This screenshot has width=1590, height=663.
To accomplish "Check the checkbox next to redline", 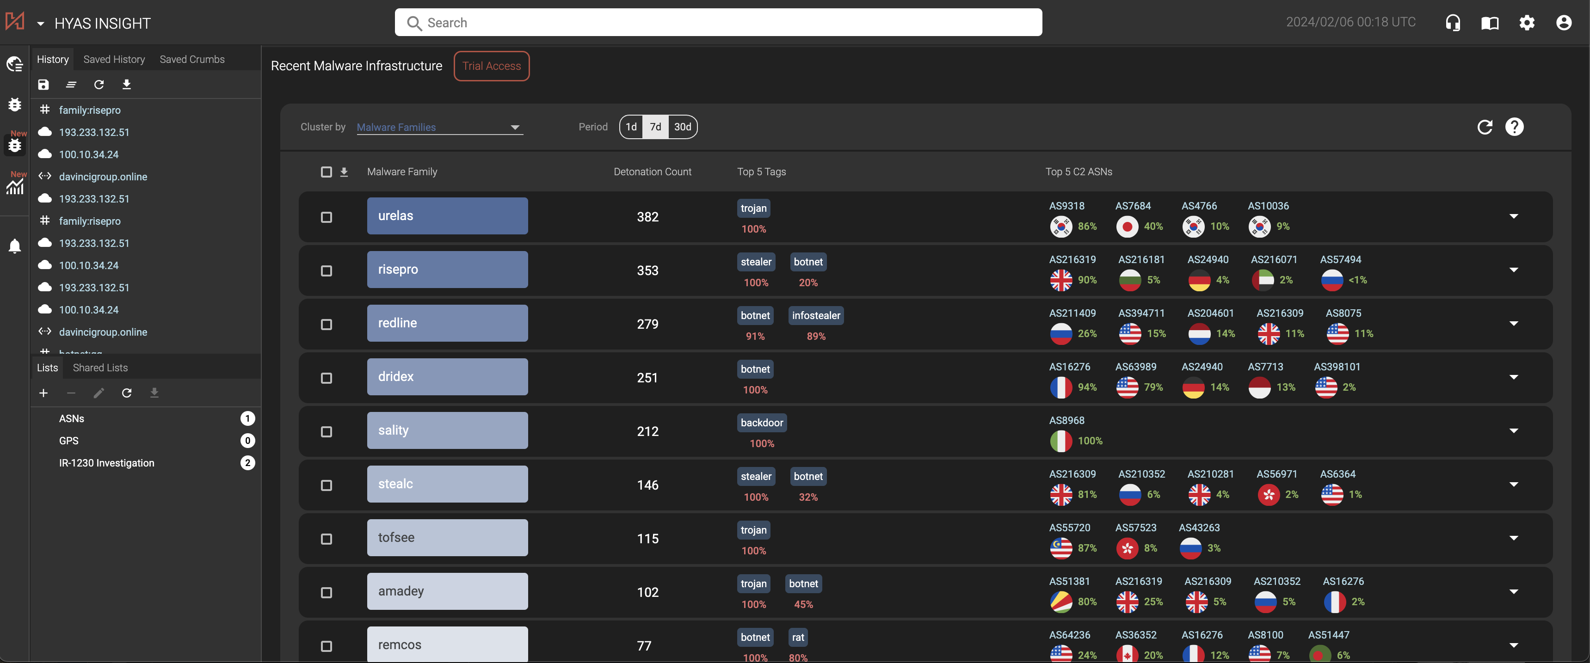I will tap(327, 324).
